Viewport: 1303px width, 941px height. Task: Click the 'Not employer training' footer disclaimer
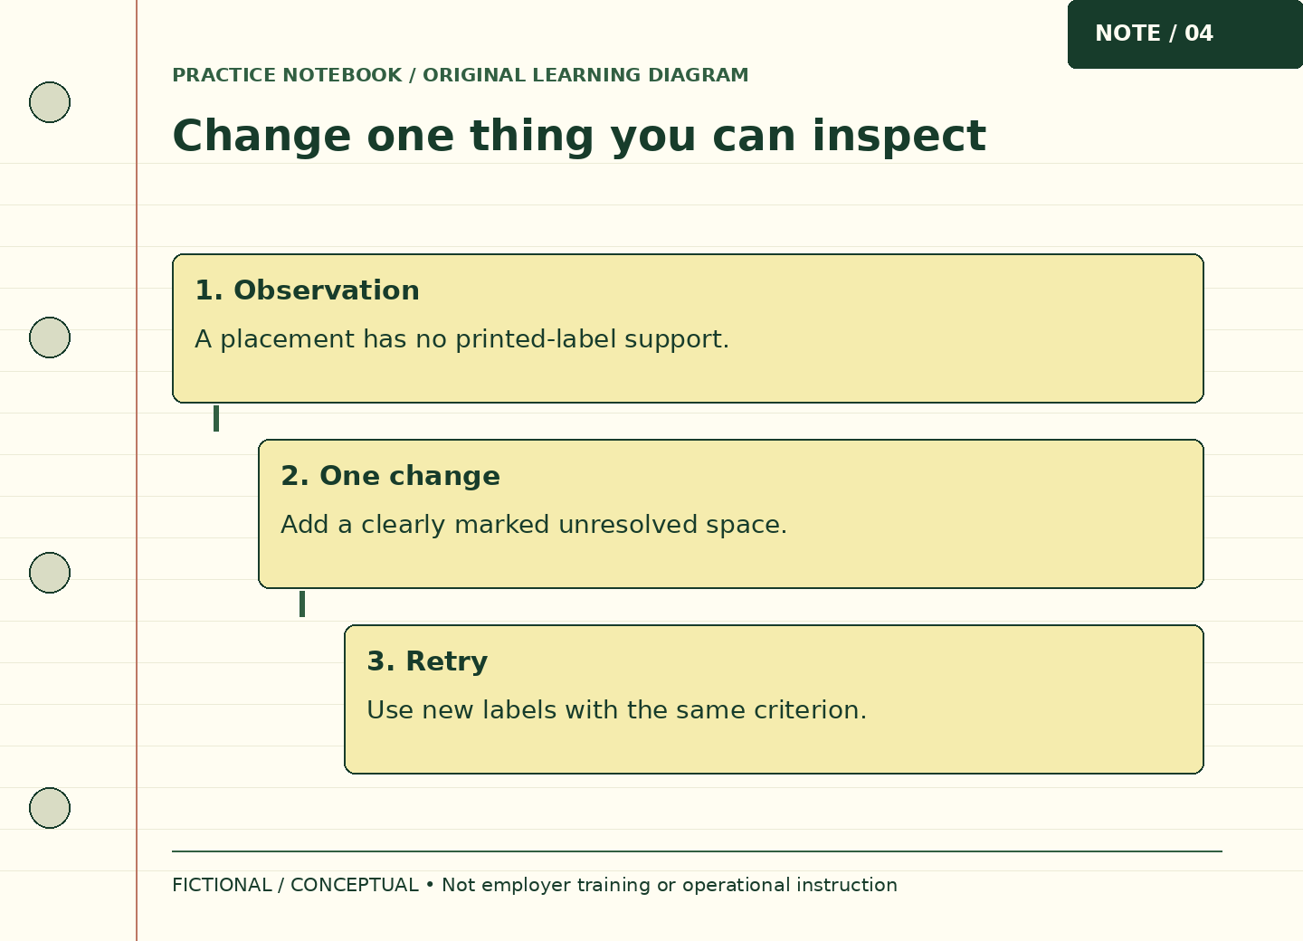click(x=670, y=885)
